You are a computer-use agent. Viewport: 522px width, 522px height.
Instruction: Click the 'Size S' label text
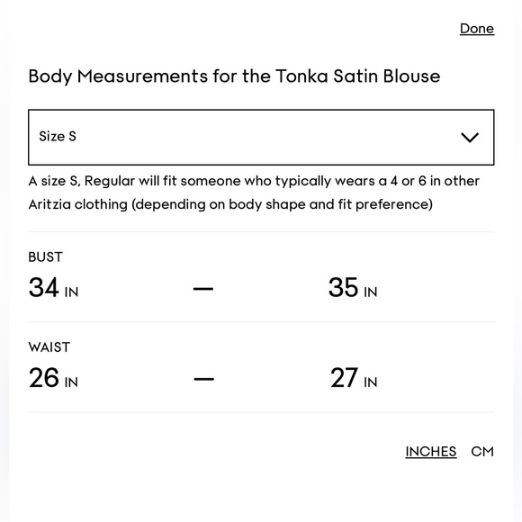[x=58, y=136]
